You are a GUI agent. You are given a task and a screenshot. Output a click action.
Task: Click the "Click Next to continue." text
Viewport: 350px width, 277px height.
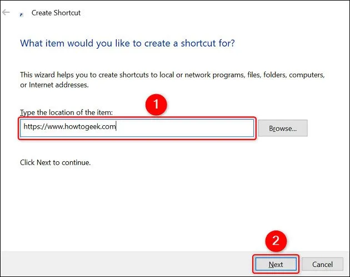coord(55,162)
